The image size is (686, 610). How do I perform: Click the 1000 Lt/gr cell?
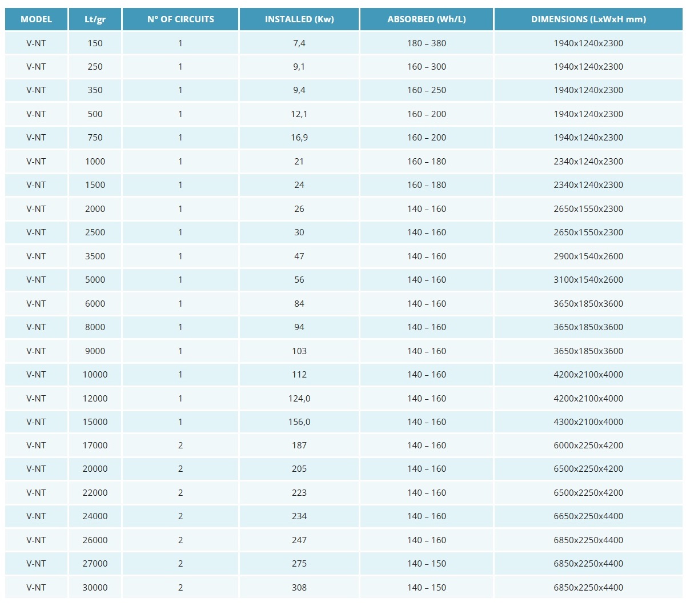pyautogui.click(x=95, y=162)
